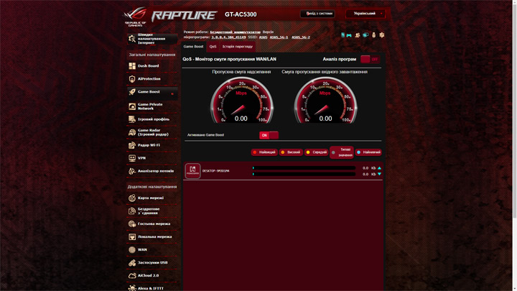
Task: Open the ASUS SSID link
Action: [x=263, y=37]
